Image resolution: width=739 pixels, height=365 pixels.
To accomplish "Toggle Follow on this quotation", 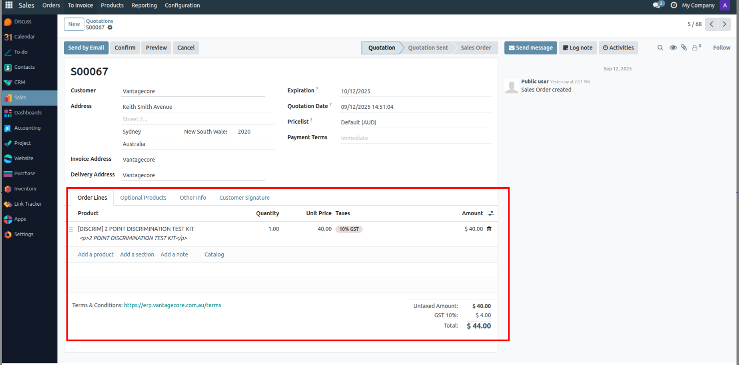I will pos(721,48).
